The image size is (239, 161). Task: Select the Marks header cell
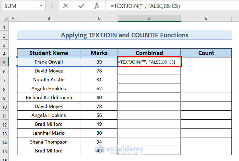99,53
